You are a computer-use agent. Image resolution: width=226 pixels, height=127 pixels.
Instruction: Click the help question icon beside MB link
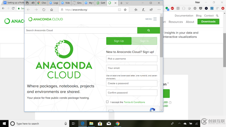point(170,102)
